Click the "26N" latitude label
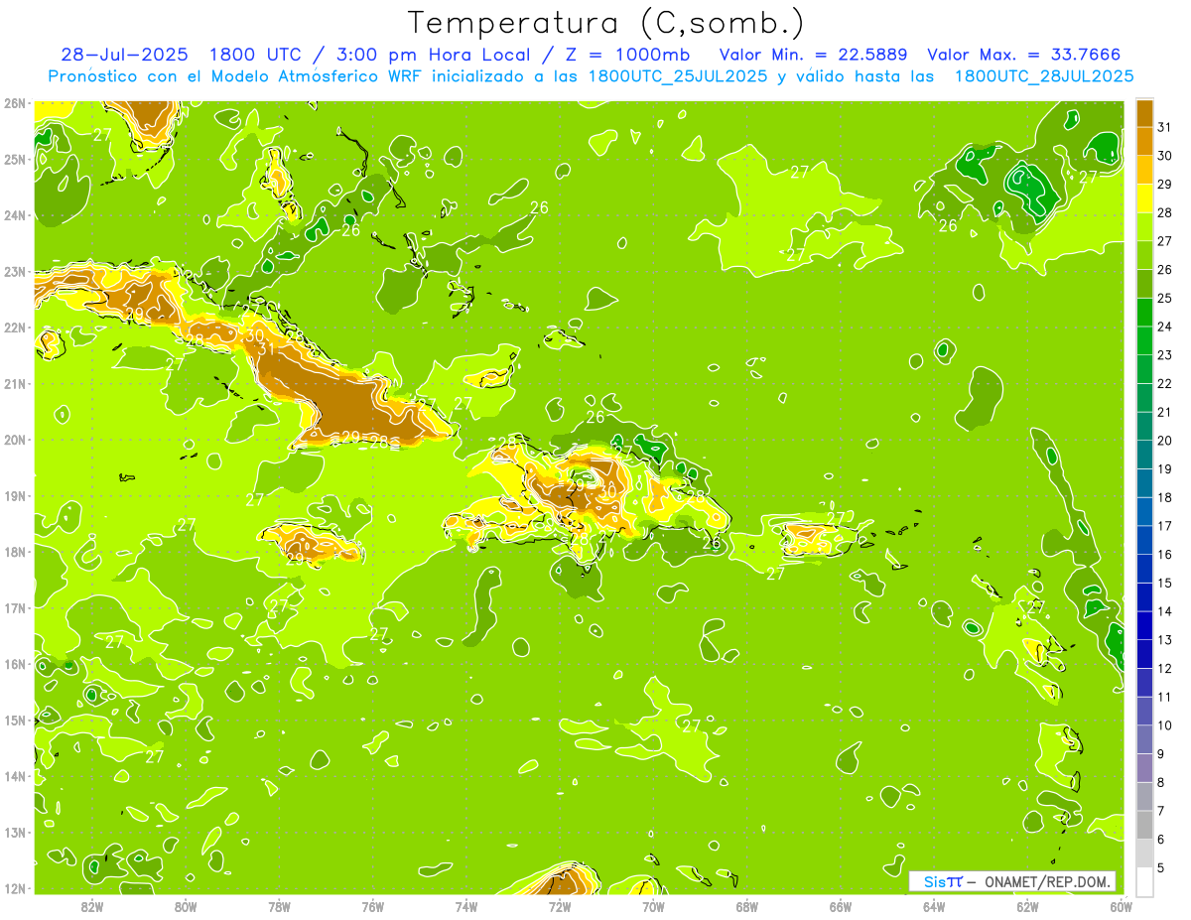Screen dimensions: 1191x920 [15, 103]
